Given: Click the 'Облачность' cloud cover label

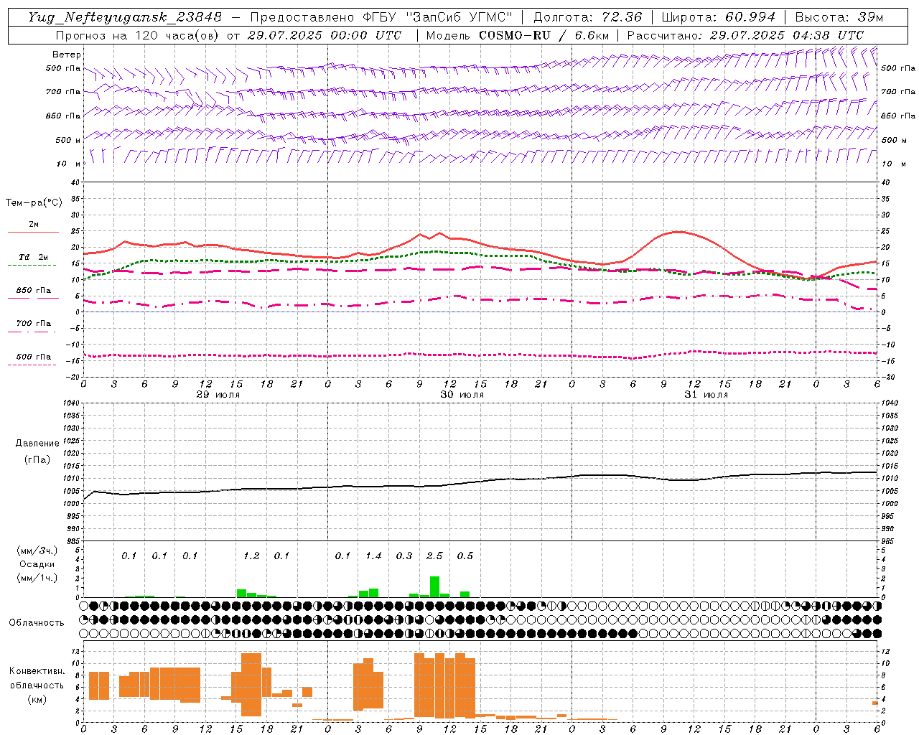Looking at the screenshot, I should click(37, 623).
